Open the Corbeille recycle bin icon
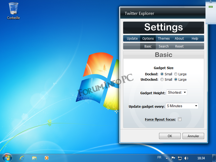The height and width of the screenshot is (162, 216). (x=13, y=11)
